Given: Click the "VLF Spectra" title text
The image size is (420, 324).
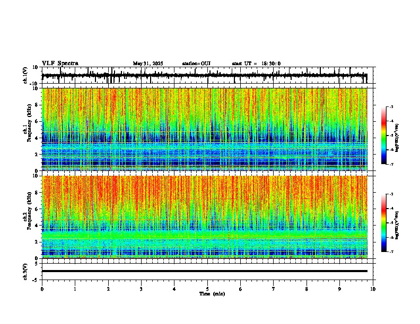Looking at the screenshot, I should [60, 64].
